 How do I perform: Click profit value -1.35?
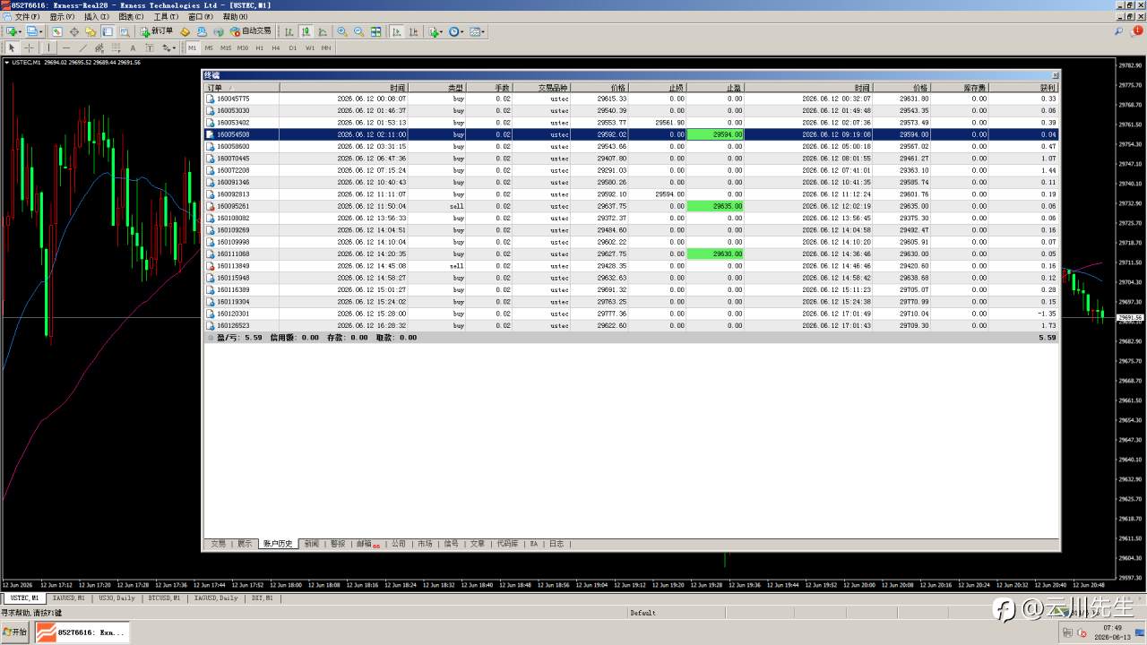tap(1046, 314)
